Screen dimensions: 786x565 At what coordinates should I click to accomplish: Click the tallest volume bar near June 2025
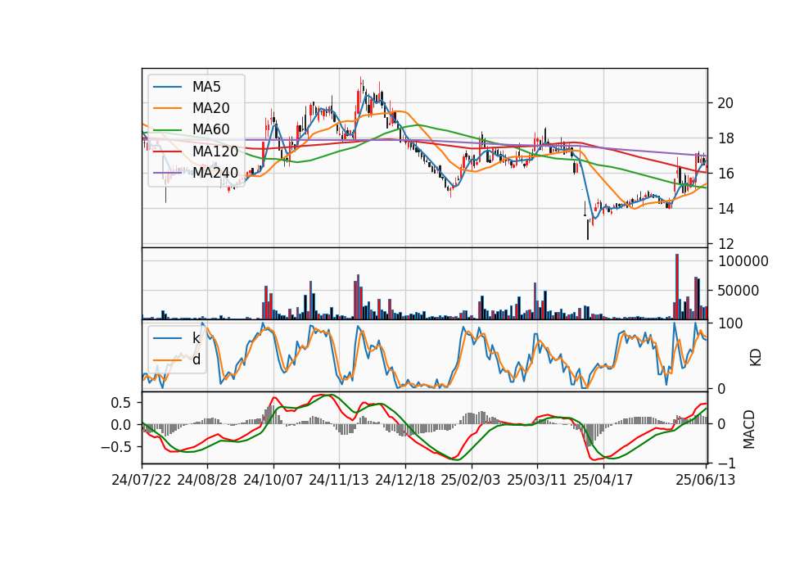pyautogui.click(x=677, y=287)
